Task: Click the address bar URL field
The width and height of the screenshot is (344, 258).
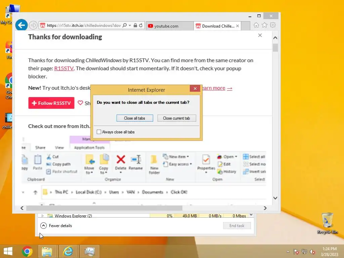Action: click(84, 26)
